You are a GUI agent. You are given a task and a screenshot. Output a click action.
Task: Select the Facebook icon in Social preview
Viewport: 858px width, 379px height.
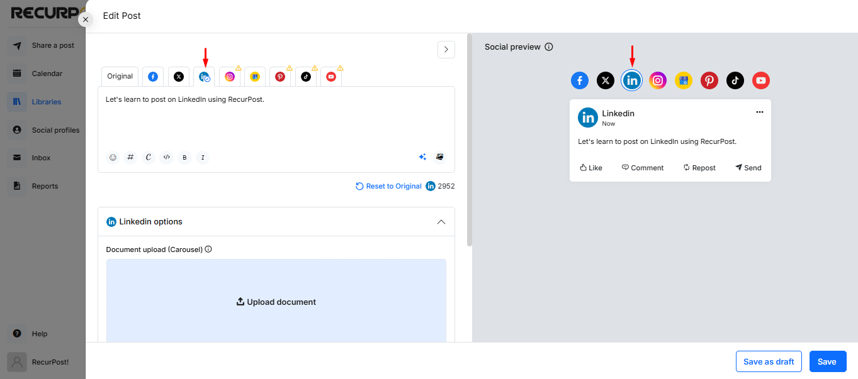pos(580,80)
